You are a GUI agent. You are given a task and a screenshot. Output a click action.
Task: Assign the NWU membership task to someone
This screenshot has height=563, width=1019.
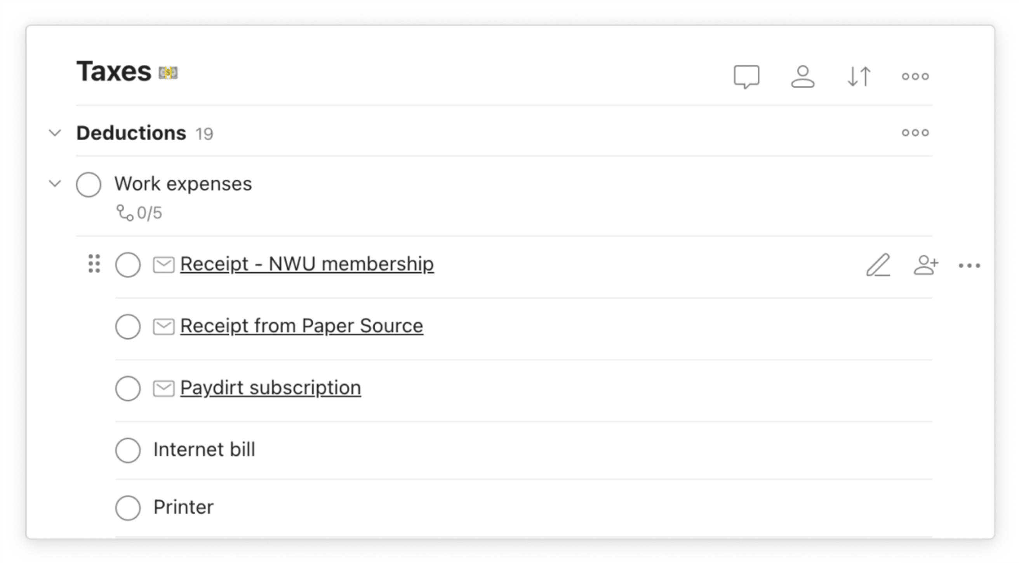tap(926, 265)
